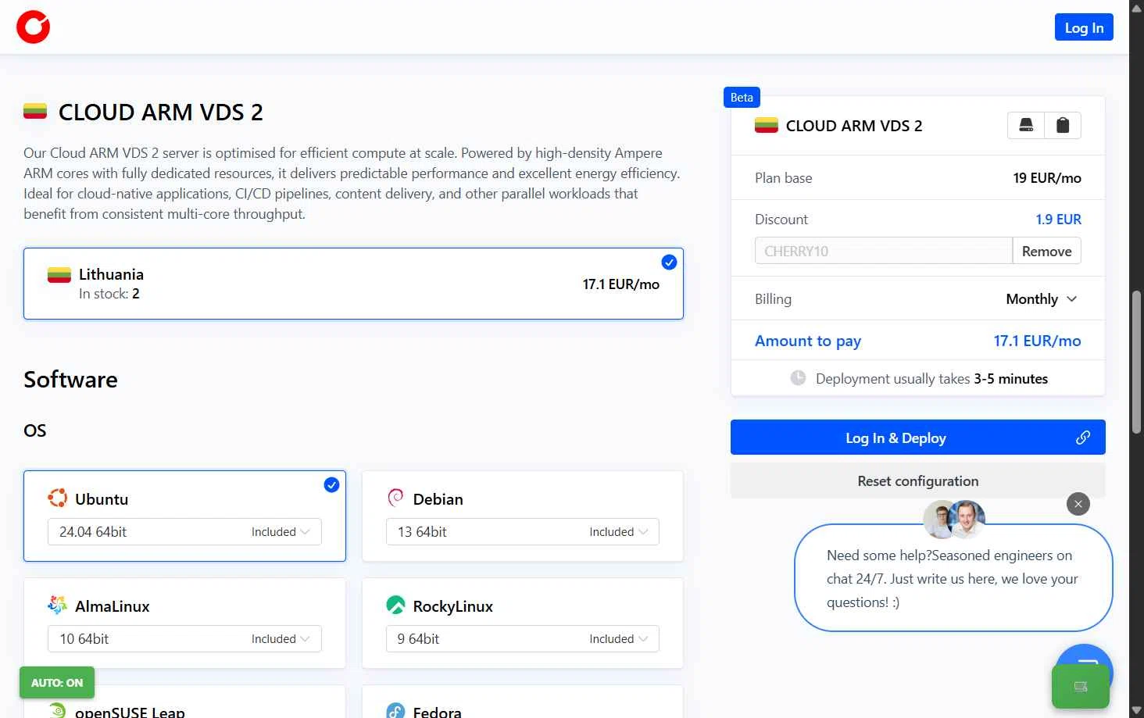The width and height of the screenshot is (1144, 718).
Task: Remove the CHERRY10 discount code
Action: (x=1047, y=251)
